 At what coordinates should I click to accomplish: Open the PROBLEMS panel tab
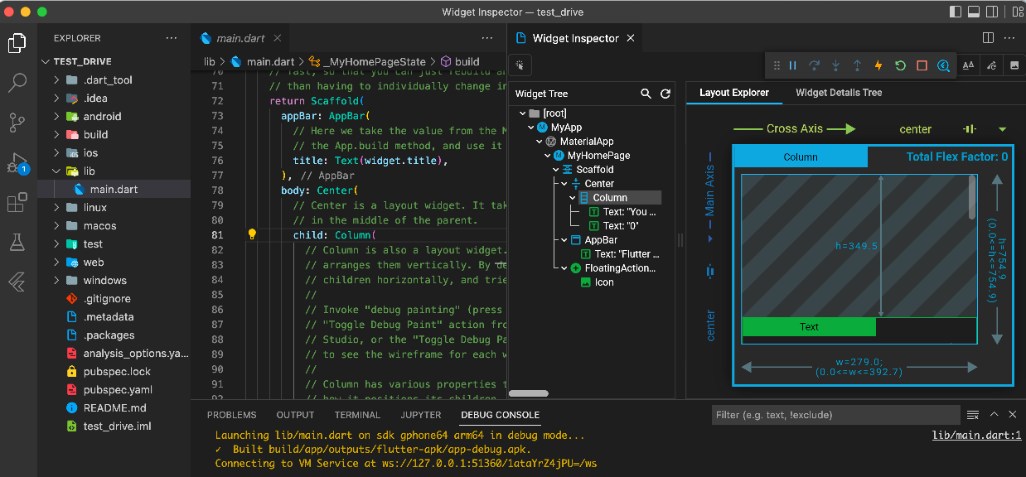point(232,415)
